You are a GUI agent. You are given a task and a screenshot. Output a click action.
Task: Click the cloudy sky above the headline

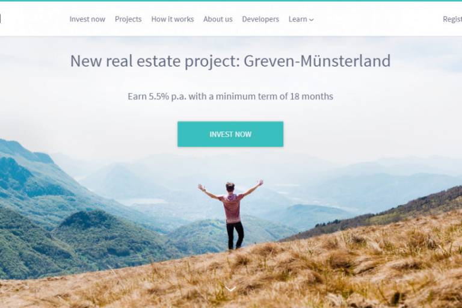click(231, 44)
